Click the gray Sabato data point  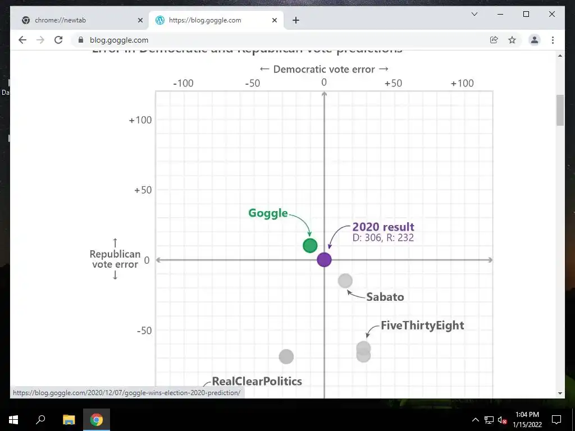[x=345, y=281]
